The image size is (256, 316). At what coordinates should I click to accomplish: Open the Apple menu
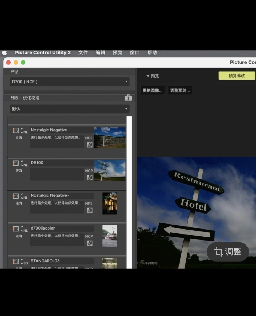5,53
